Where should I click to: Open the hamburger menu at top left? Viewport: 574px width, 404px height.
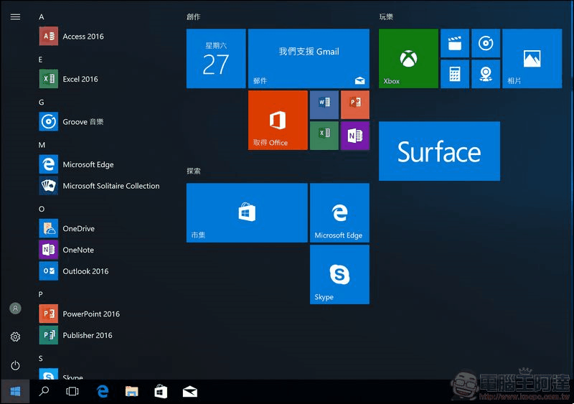click(15, 17)
